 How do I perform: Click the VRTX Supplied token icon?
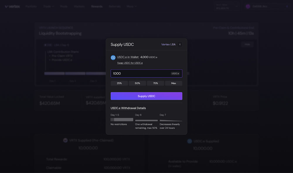click(66, 141)
